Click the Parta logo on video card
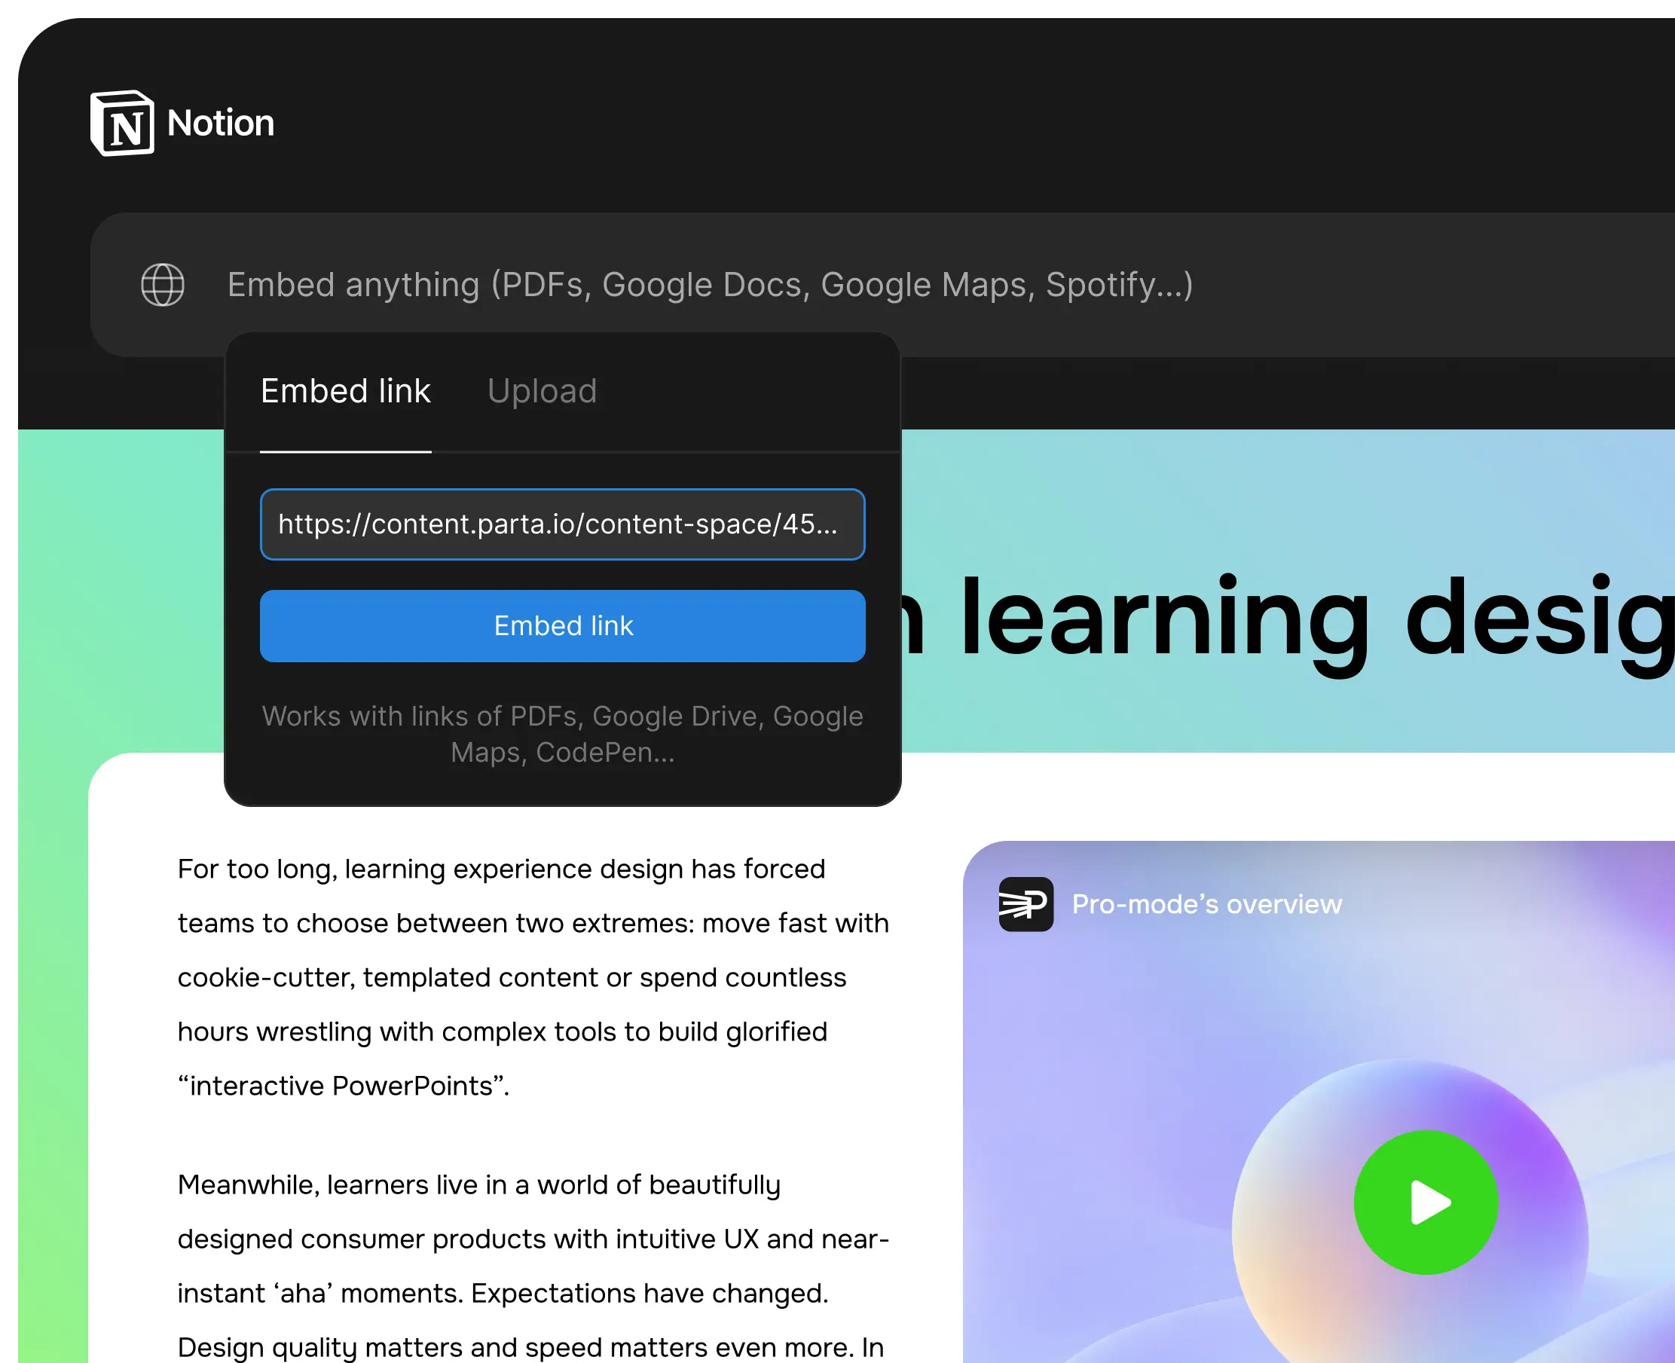1675x1363 pixels. coord(1025,903)
